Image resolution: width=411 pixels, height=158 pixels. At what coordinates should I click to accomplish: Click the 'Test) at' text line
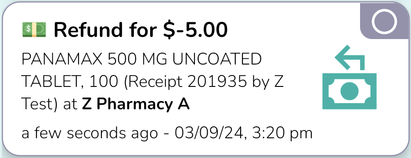tap(49, 104)
